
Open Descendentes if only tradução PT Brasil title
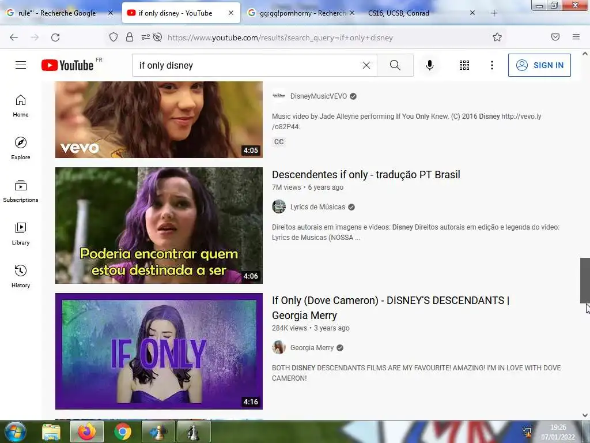click(x=366, y=175)
